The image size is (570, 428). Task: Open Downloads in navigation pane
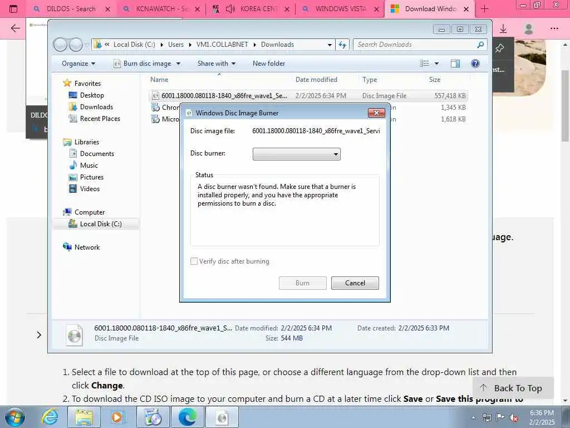[x=96, y=107]
